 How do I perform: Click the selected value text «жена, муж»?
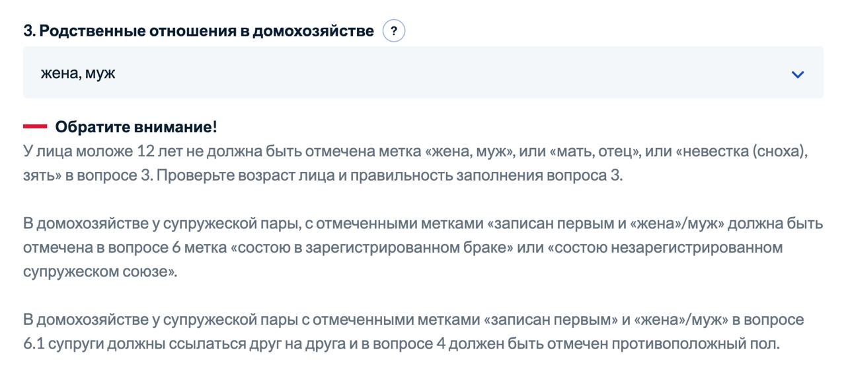[78, 73]
